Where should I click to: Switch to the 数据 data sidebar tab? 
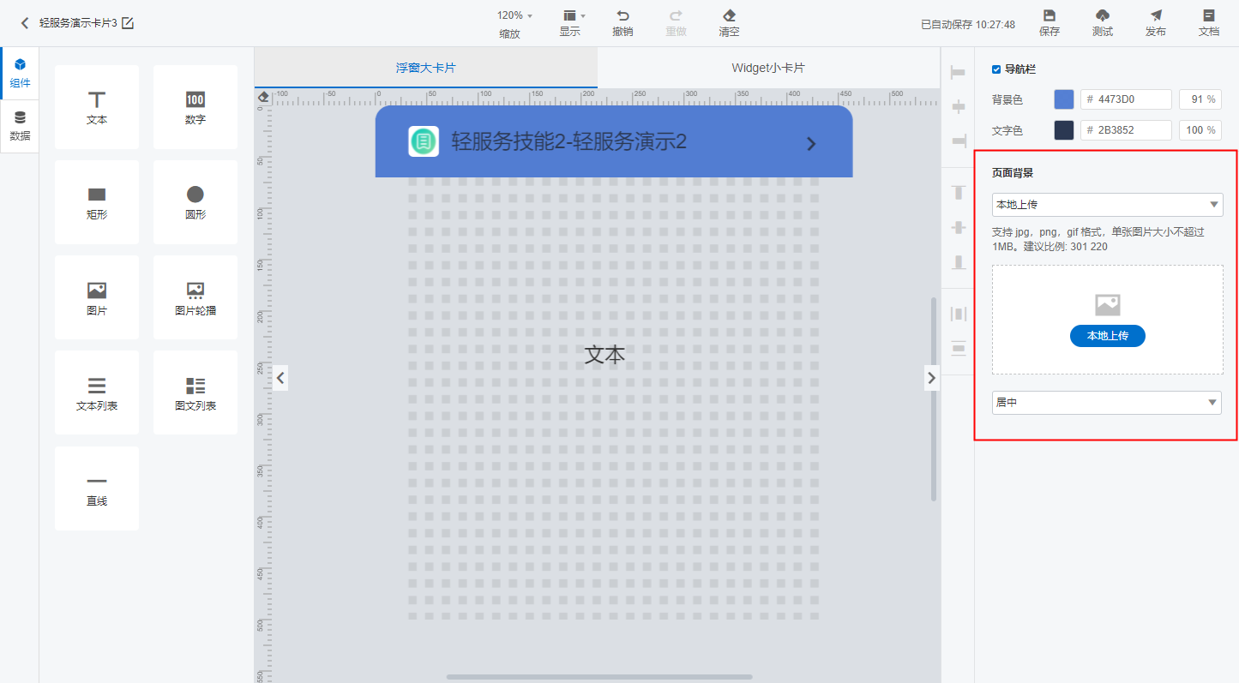pos(20,126)
